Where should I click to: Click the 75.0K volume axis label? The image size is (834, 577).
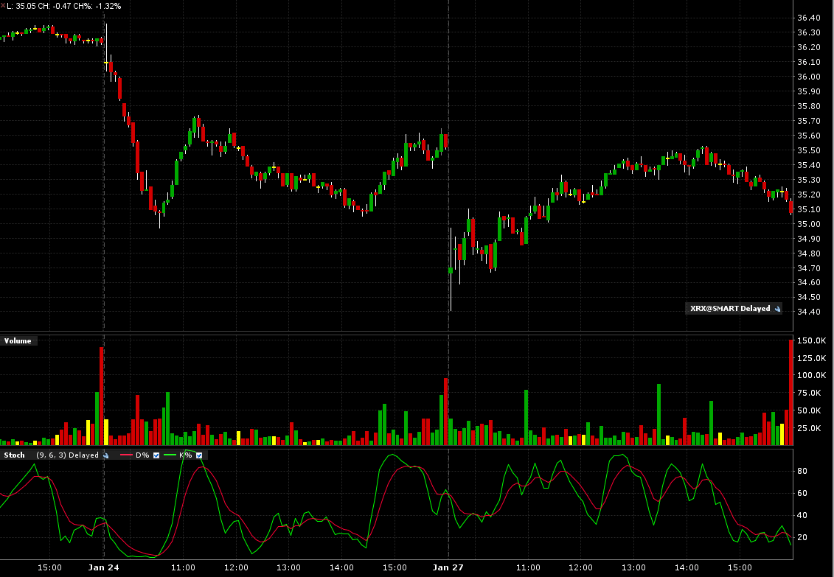pos(810,394)
